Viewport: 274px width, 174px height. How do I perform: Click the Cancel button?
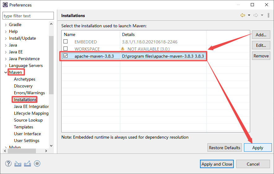point(253,164)
